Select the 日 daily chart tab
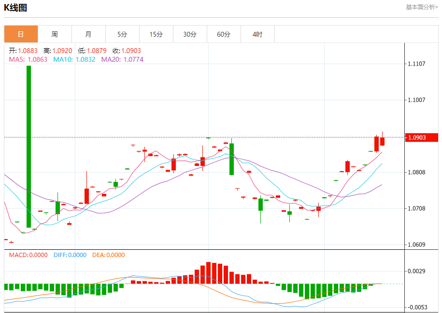Viewport: 442px width, 313px height. coord(21,34)
